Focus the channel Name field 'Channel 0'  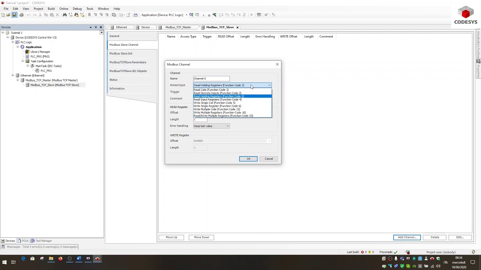(211, 79)
